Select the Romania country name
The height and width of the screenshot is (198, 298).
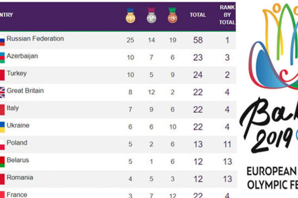pyautogui.click(x=20, y=178)
